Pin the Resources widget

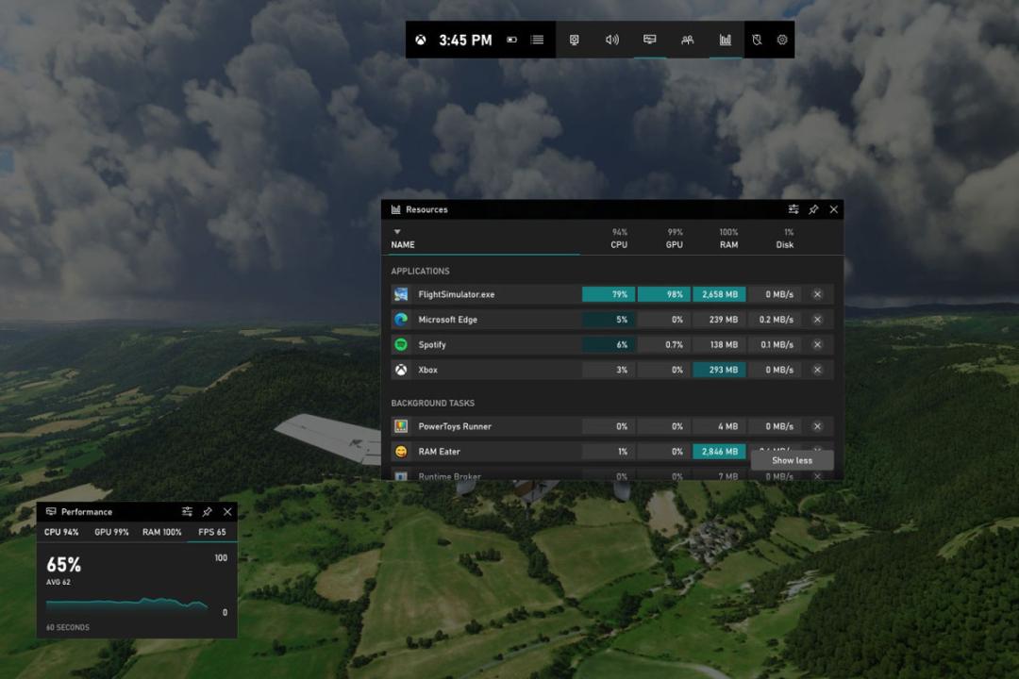coord(813,209)
